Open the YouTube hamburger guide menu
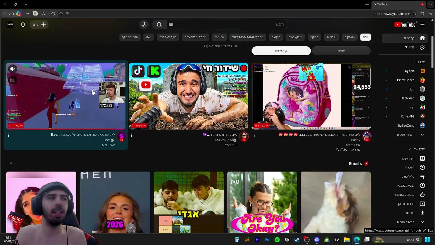The image size is (435, 245). coord(422,24)
